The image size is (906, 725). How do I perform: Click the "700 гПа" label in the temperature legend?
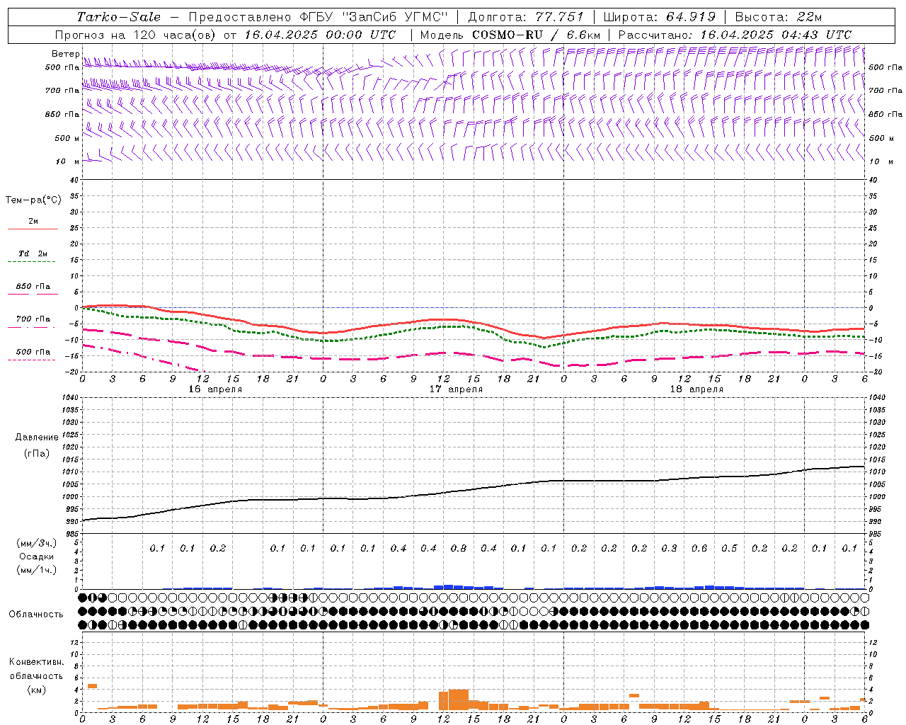33,319
